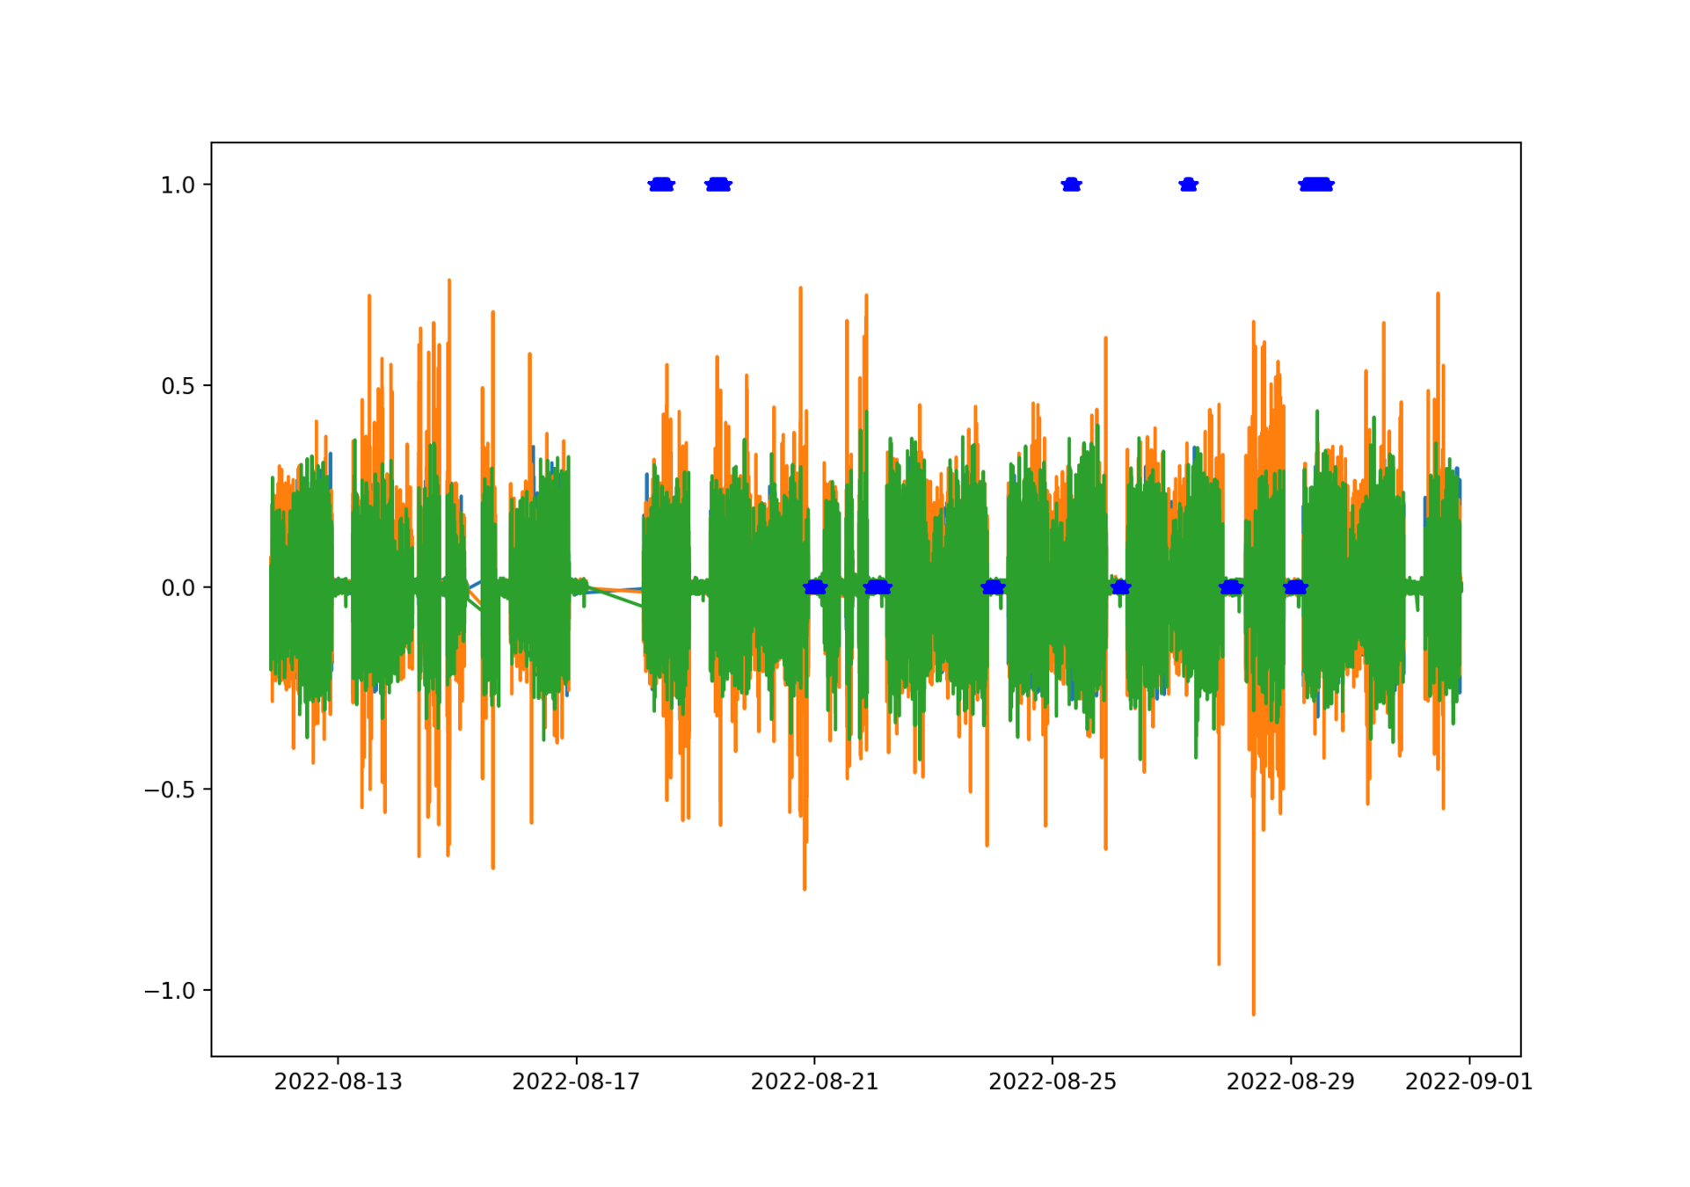Select the leftmost blue marker cluster at 1.0
This screenshot has height=1187, width=1690.
pyautogui.click(x=661, y=185)
